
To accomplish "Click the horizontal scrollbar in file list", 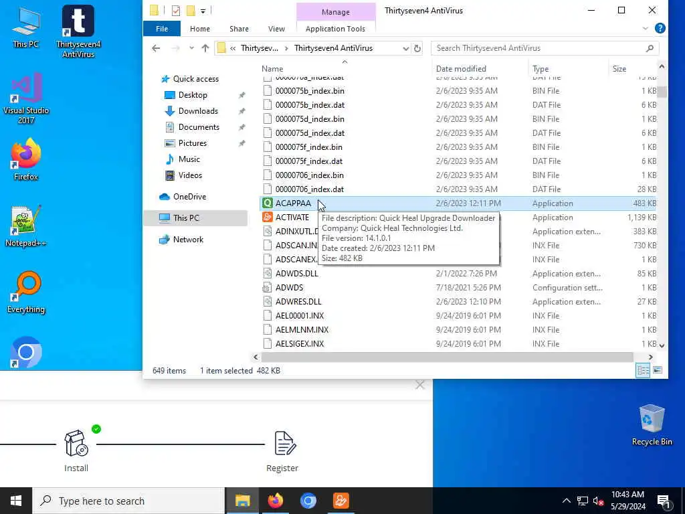I will coord(448,357).
